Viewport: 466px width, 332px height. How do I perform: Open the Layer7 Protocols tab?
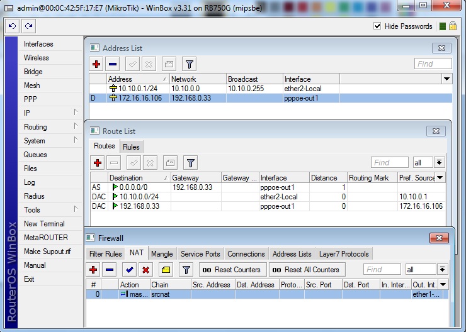[344, 254]
